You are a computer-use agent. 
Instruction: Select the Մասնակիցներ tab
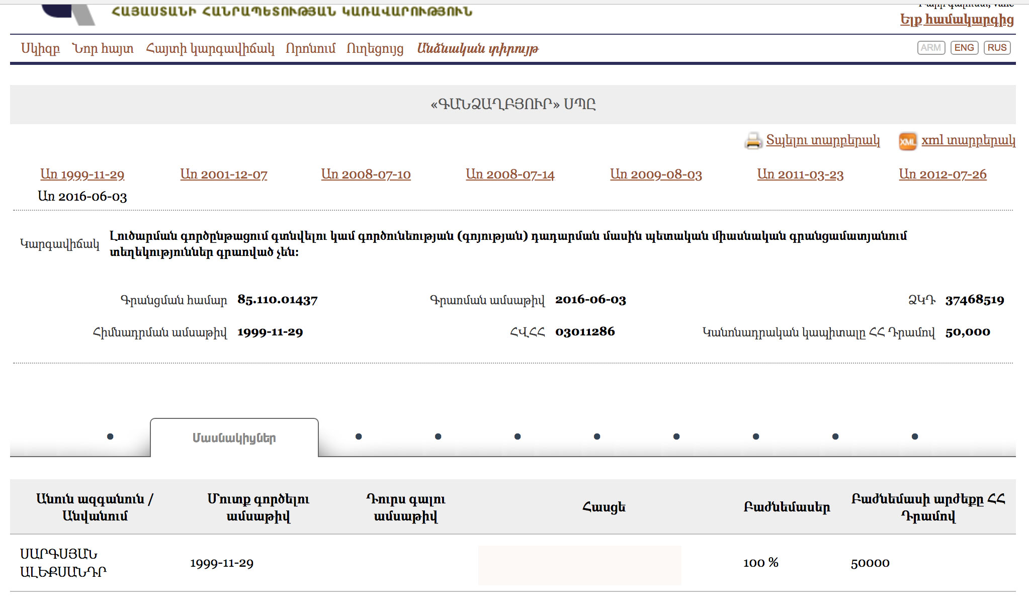[234, 438]
